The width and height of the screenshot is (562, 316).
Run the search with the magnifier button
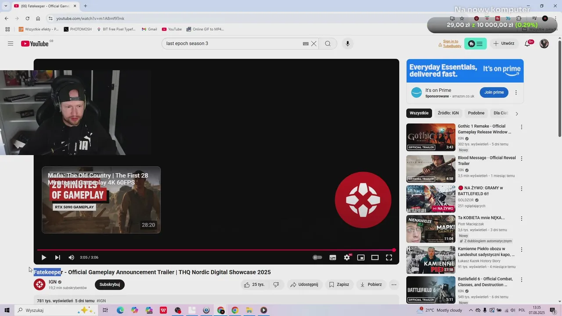pyautogui.click(x=328, y=43)
